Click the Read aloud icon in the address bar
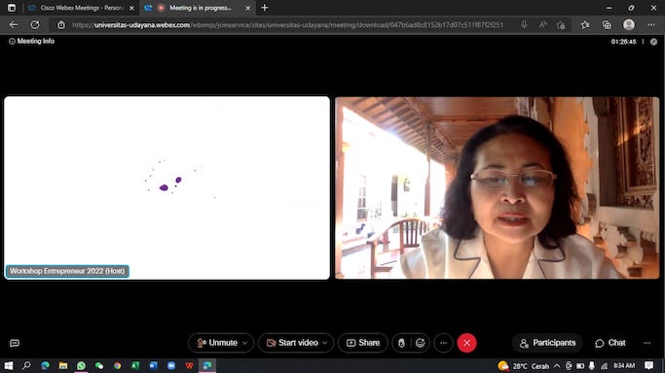Image resolution: width=665 pixels, height=373 pixels. [542, 25]
